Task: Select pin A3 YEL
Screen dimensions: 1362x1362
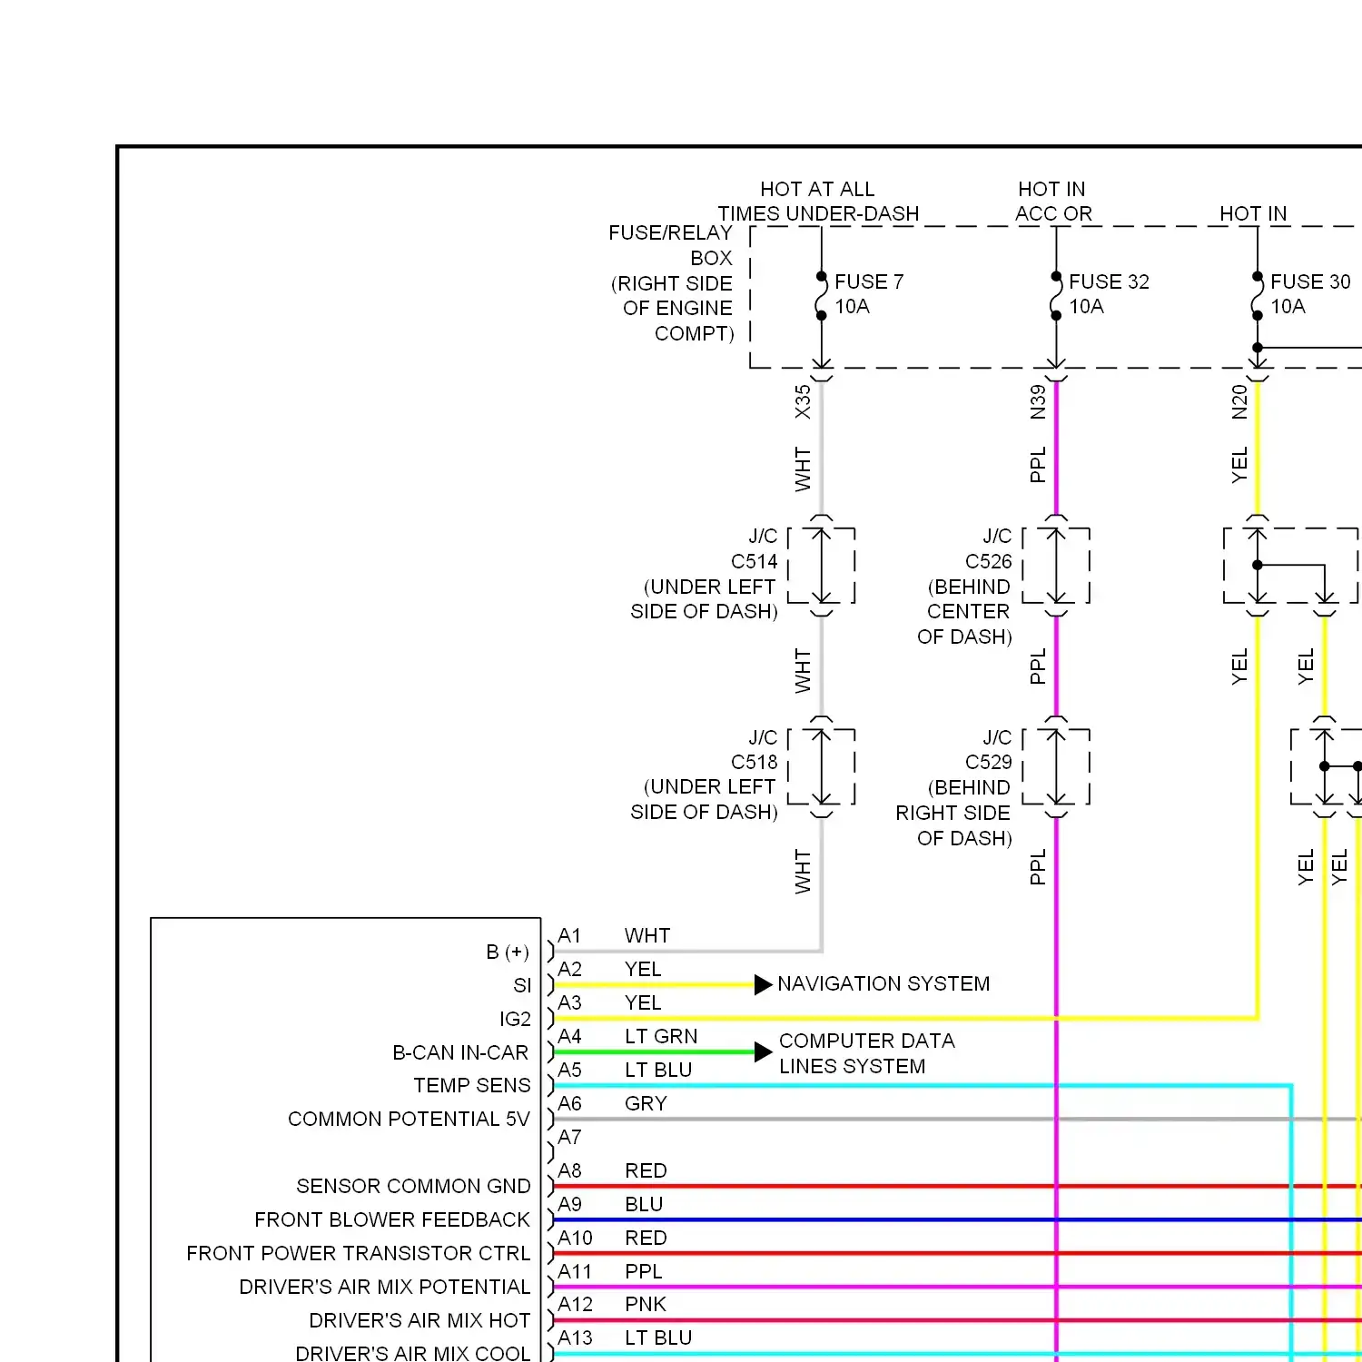Action: [609, 1003]
